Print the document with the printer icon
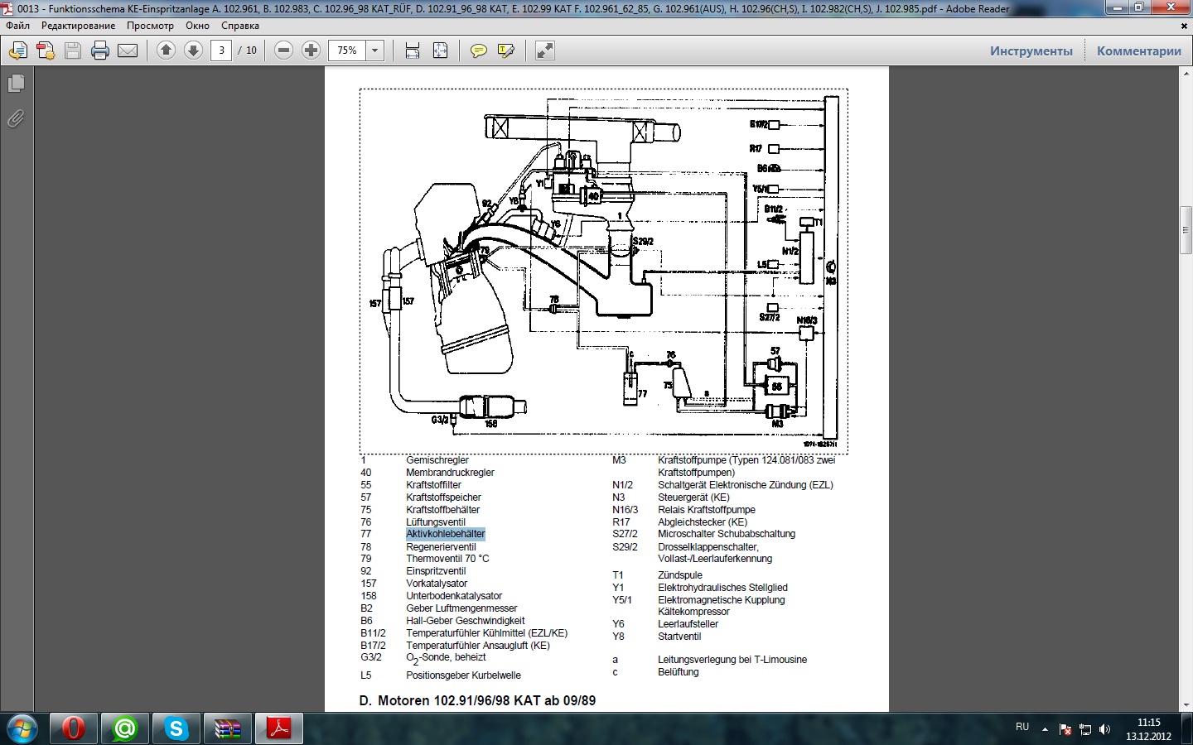Image resolution: width=1193 pixels, height=745 pixels. [100, 51]
